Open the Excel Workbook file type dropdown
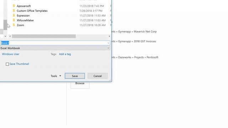228x128 pixels. pos(55,48)
